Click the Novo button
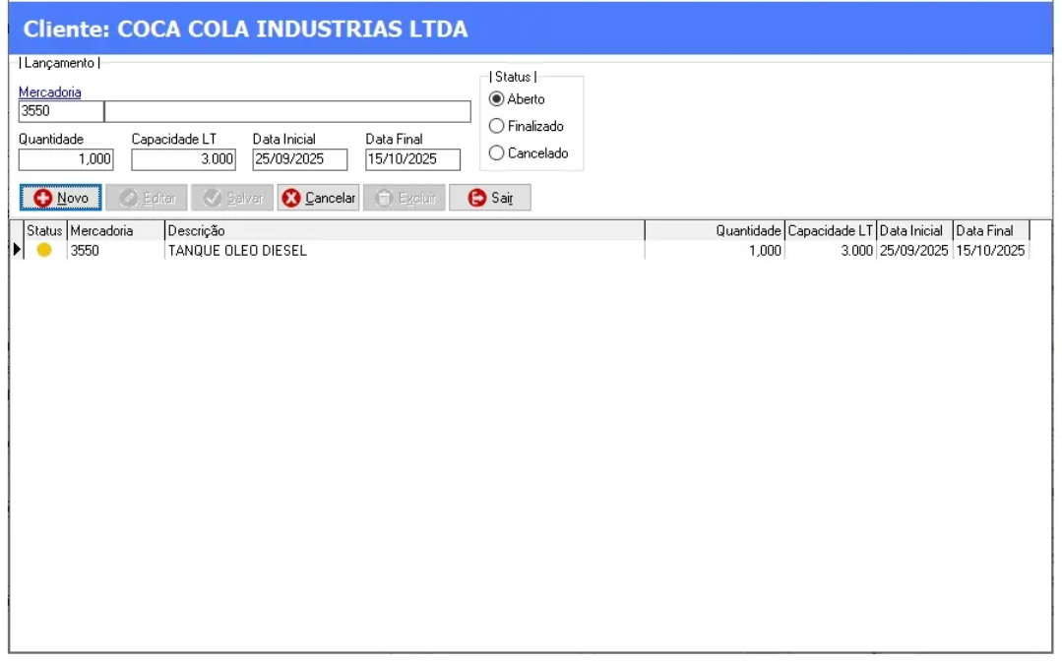Image resolution: width=1062 pixels, height=661 pixels. tap(60, 198)
